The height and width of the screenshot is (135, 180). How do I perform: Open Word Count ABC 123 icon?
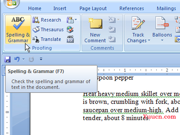(70, 39)
